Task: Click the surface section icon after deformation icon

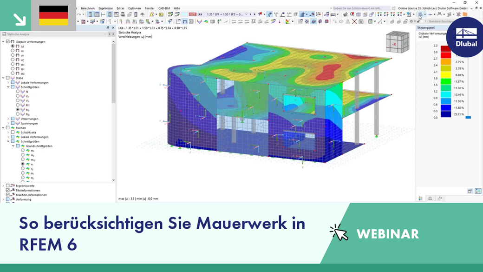Action: pyautogui.click(x=191, y=21)
